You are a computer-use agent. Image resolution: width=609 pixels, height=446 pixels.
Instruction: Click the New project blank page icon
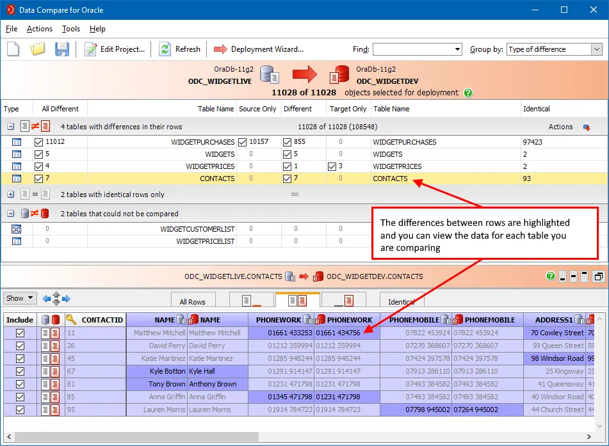(13, 49)
